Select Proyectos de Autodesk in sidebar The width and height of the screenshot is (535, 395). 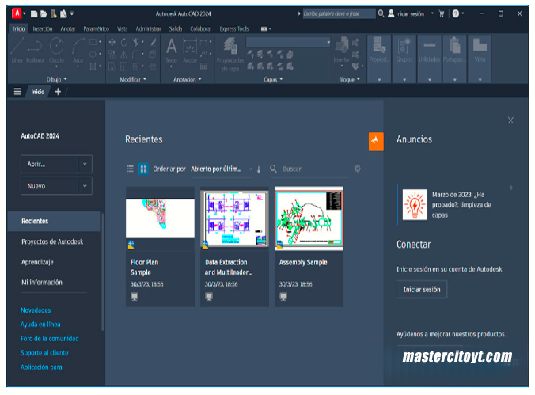[52, 241]
